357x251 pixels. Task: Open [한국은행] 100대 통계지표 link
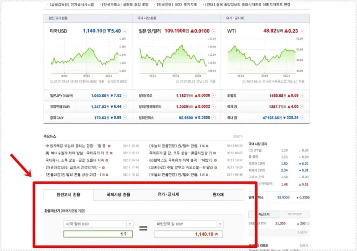pyautogui.click(x=176, y=5)
